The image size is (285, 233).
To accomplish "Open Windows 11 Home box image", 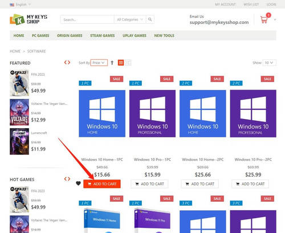I will point(102,220).
